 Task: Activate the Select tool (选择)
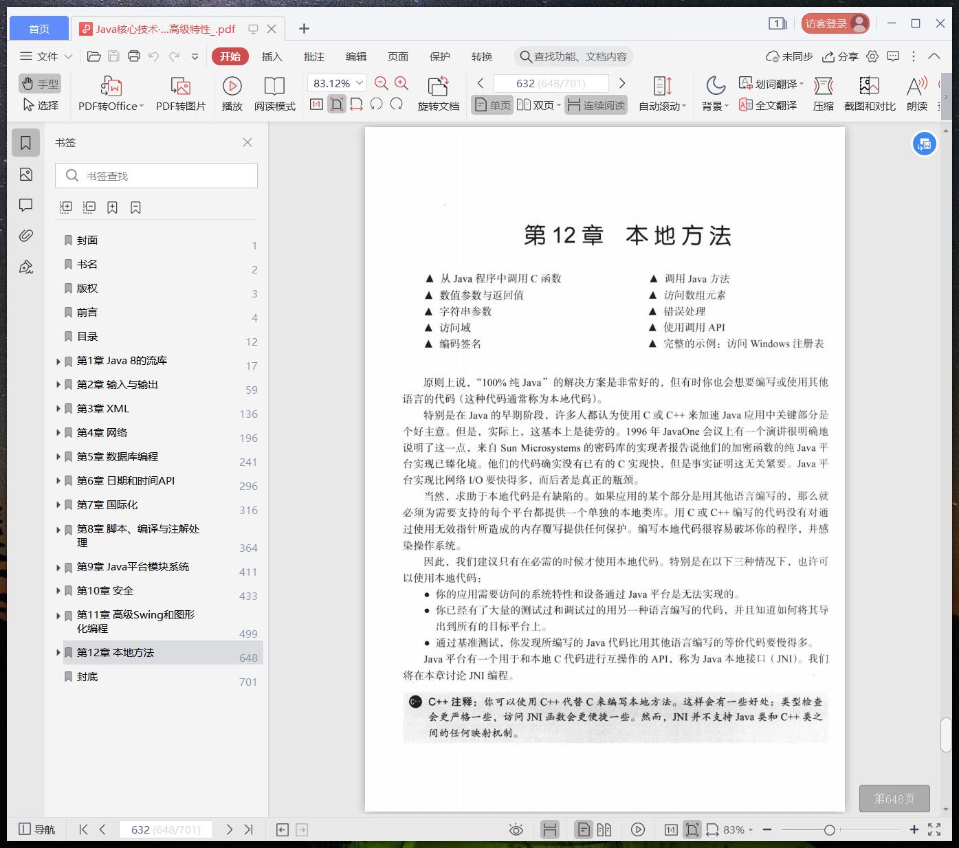click(x=40, y=105)
